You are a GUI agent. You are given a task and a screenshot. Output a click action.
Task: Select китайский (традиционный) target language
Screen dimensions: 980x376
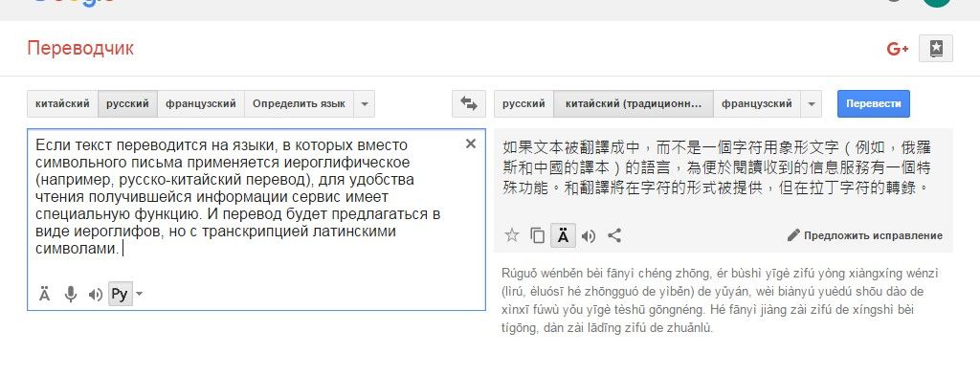(x=634, y=103)
